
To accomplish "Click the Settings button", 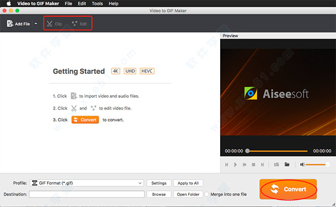I will 159,183.
